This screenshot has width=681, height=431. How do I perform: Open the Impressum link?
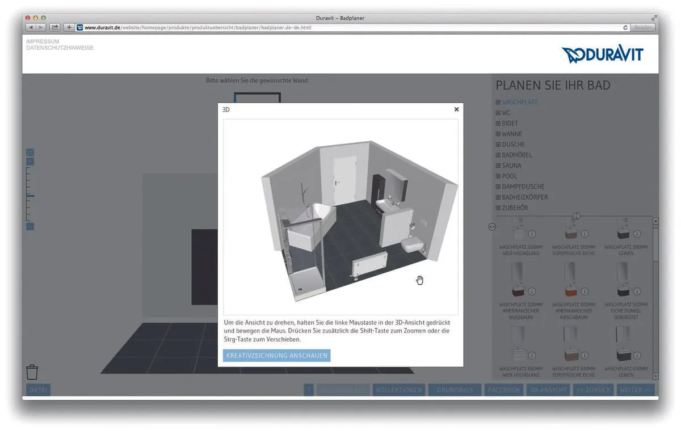point(43,41)
